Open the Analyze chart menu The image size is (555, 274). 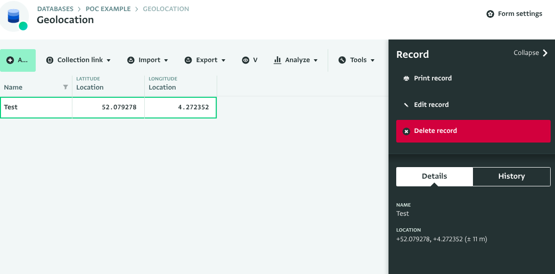[x=296, y=60]
